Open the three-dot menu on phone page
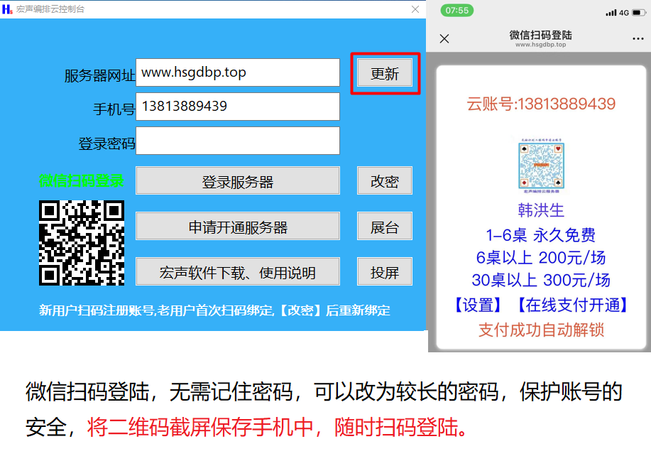 (x=638, y=38)
